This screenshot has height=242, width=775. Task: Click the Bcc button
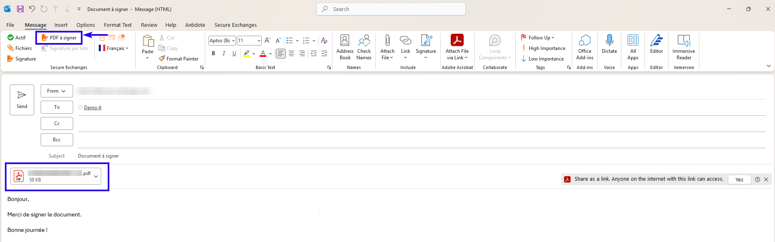coord(57,140)
